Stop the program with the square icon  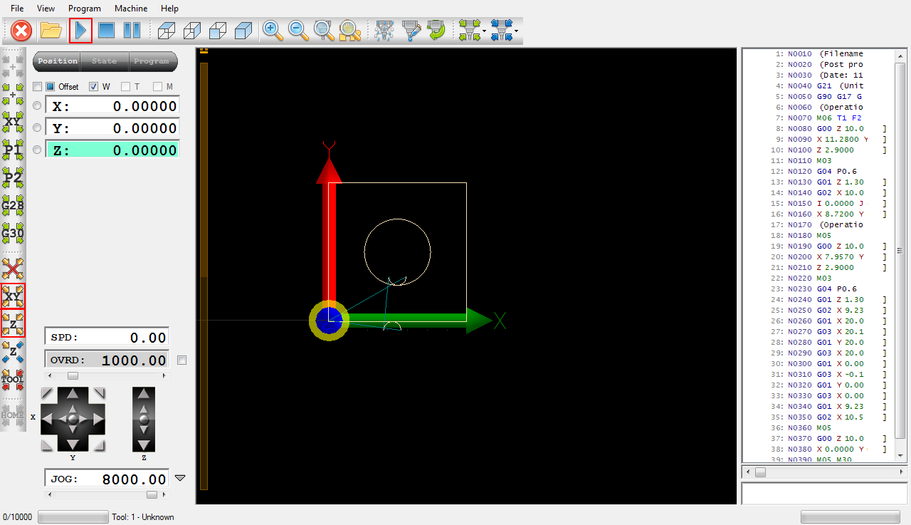click(106, 31)
